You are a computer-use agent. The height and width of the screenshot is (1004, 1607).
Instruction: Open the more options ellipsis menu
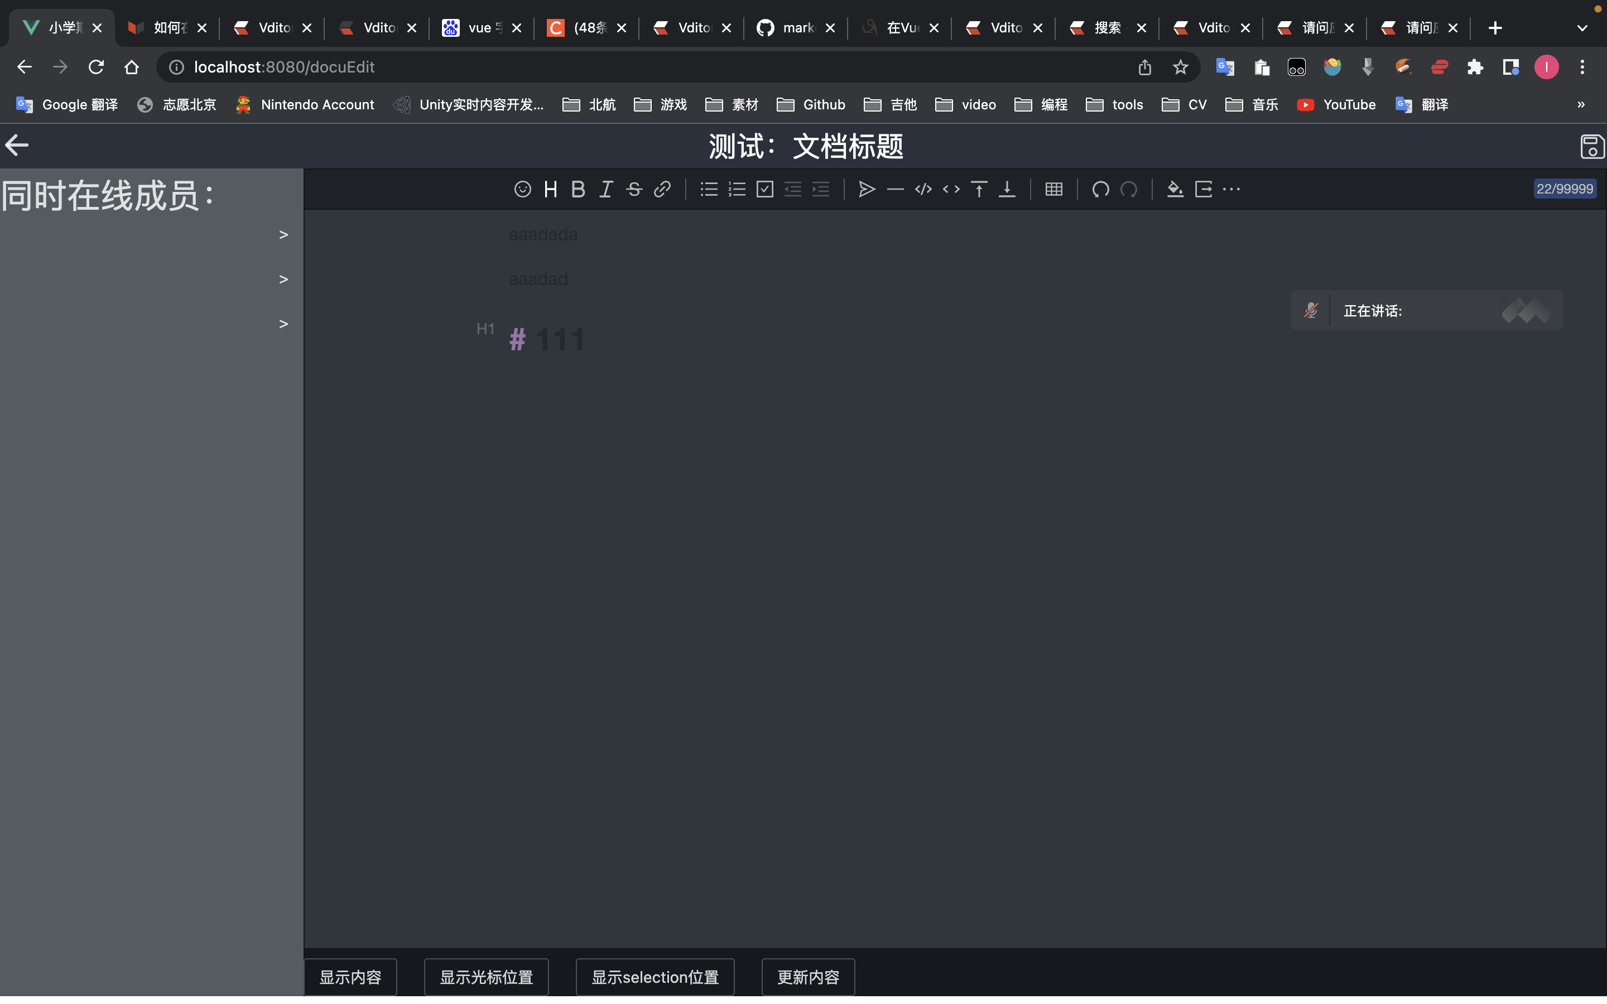(x=1232, y=189)
